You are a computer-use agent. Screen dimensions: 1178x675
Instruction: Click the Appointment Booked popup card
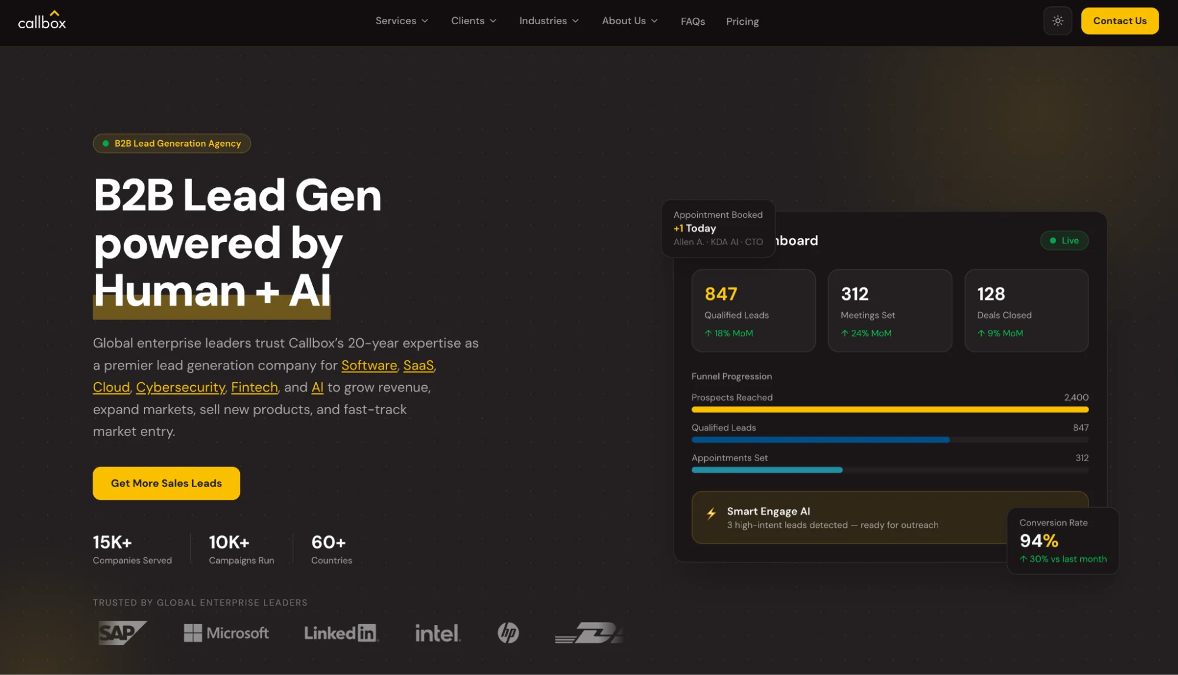(x=718, y=228)
